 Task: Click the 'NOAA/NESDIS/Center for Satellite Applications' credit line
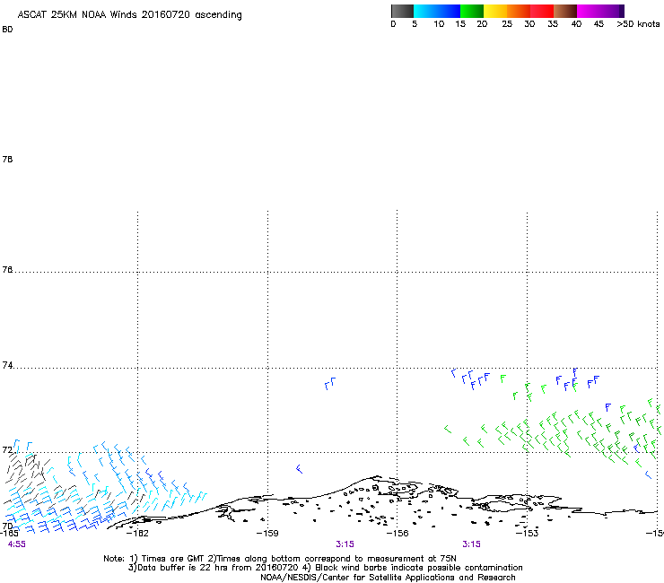[388, 578]
